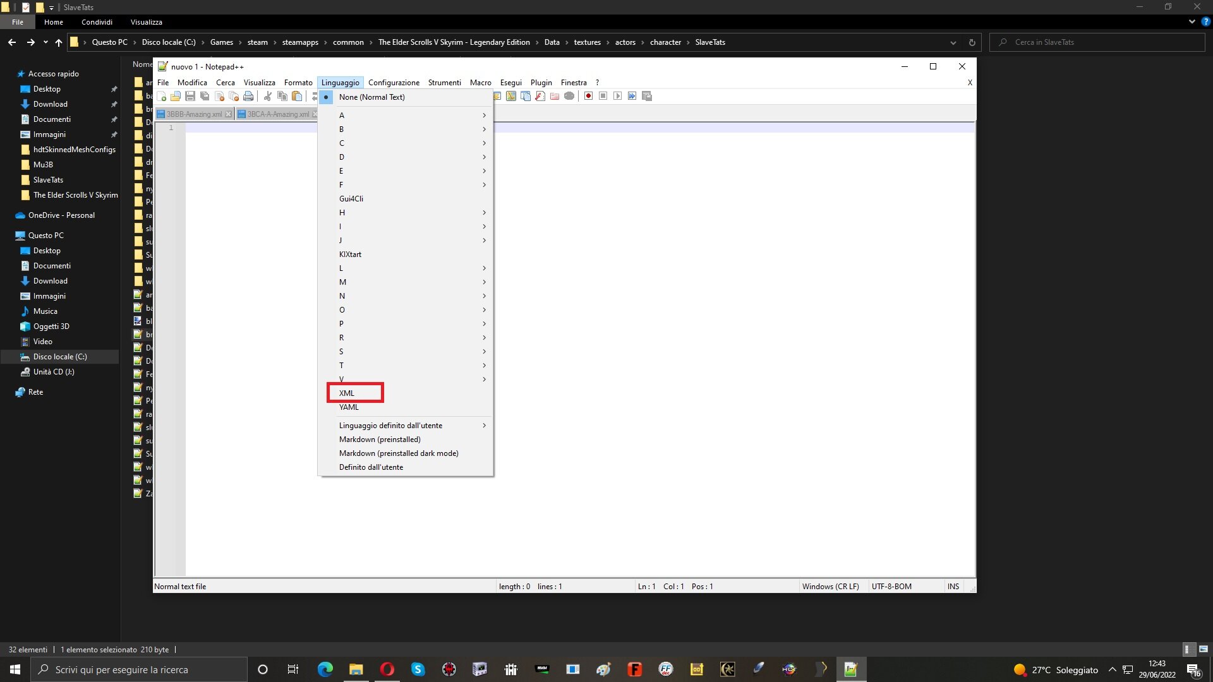Expand the H language submenu
The width and height of the screenshot is (1213, 682).
(406, 213)
